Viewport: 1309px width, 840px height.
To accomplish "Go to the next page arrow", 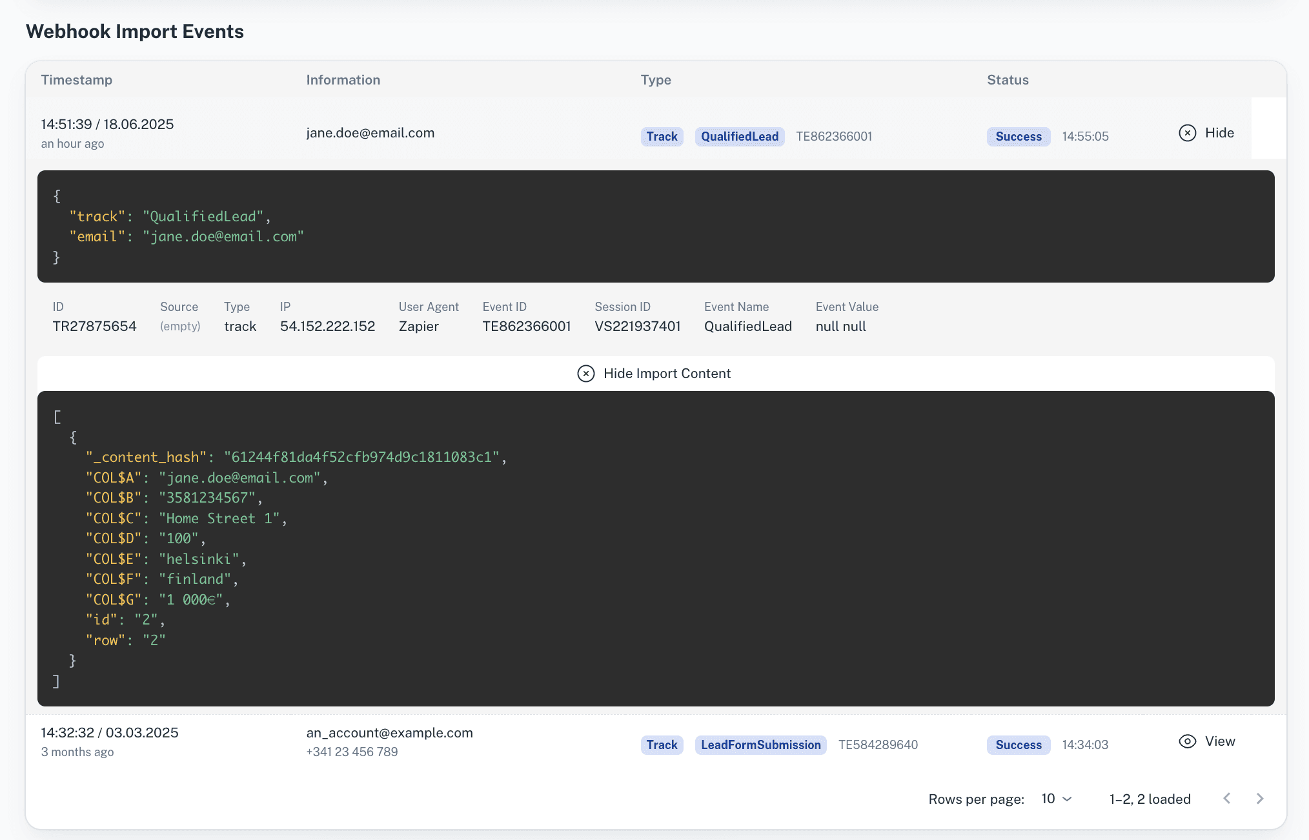I will [1260, 799].
